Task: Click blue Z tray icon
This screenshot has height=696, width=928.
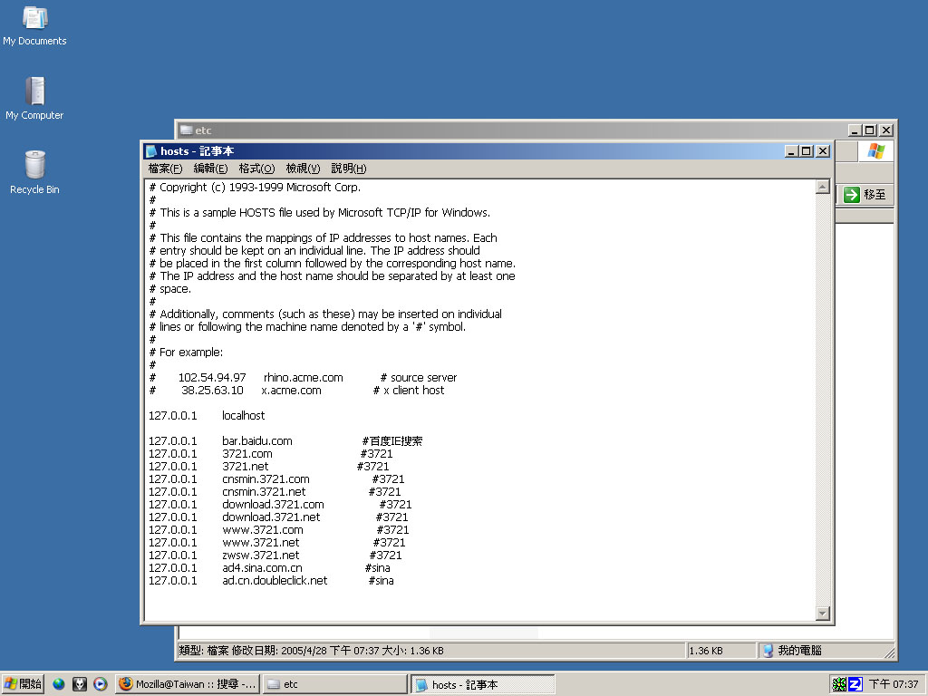Action: click(x=855, y=685)
